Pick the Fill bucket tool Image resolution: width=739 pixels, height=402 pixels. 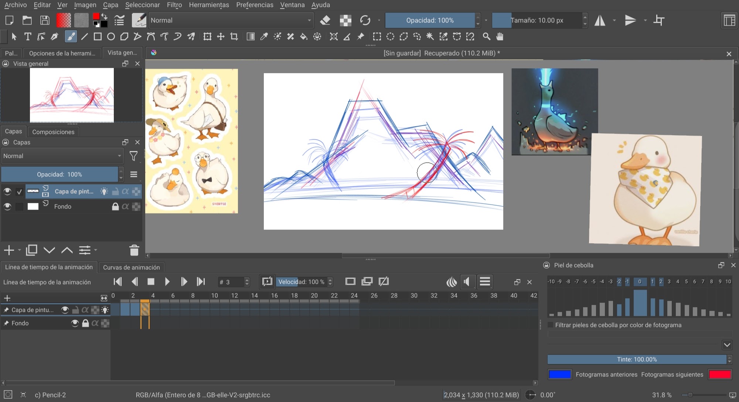point(304,37)
